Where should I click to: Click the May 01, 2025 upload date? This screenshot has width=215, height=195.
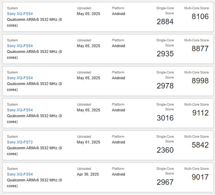pos(89,142)
